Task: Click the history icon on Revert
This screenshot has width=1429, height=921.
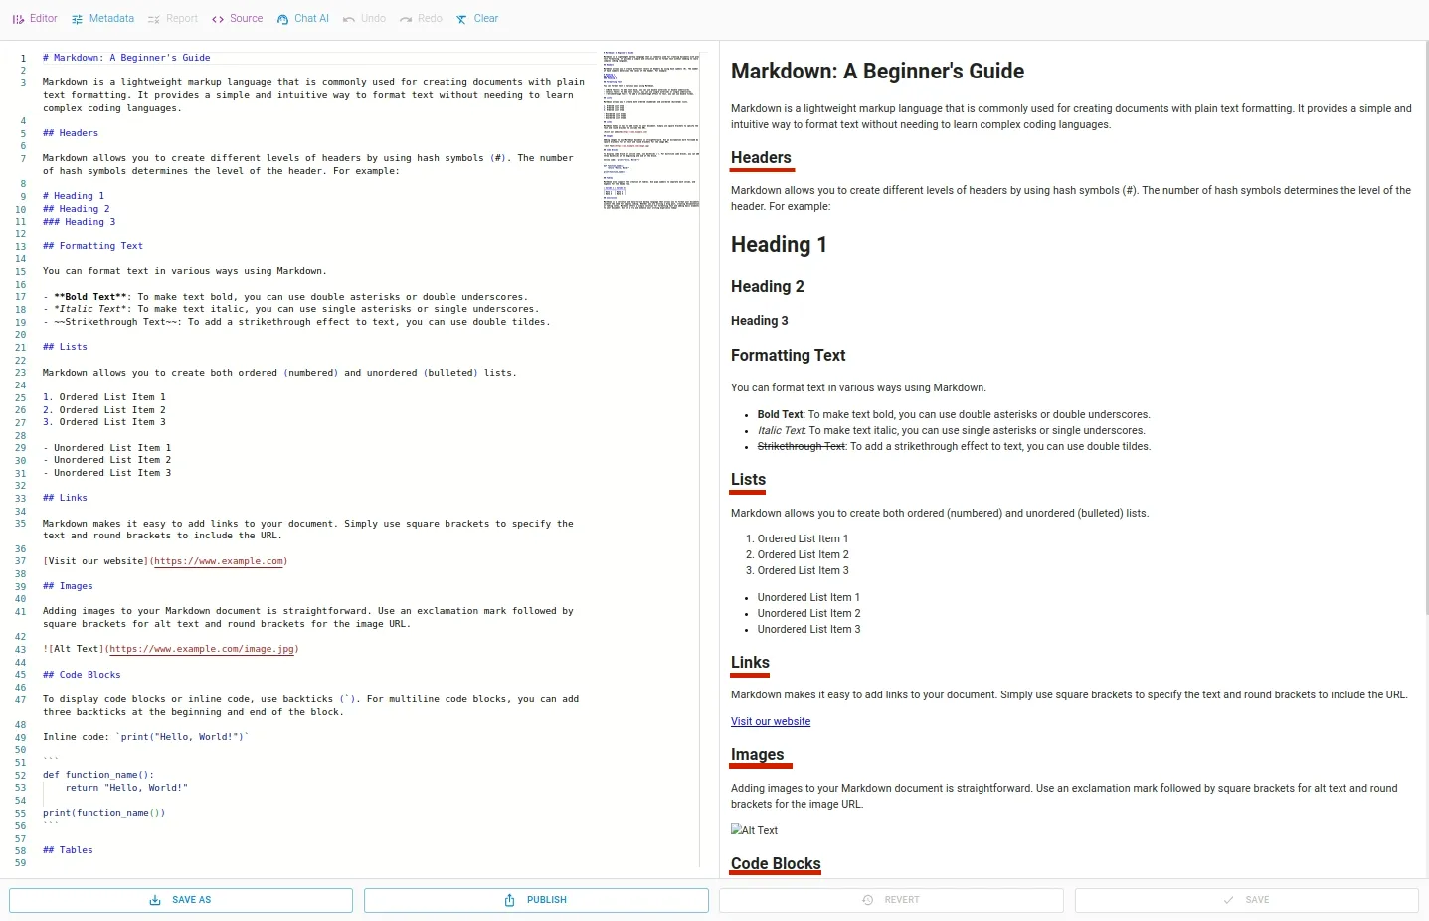Action: coord(868,900)
